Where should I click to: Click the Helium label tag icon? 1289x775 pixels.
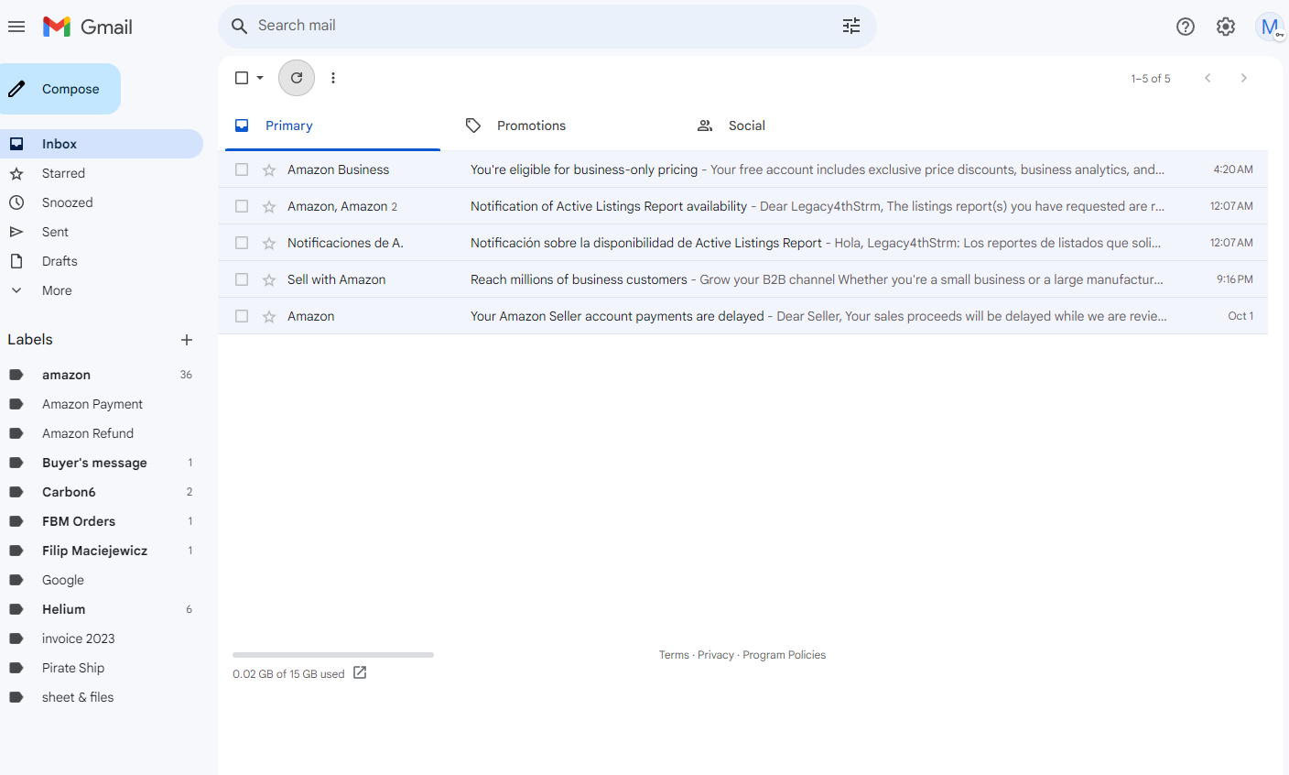point(16,609)
